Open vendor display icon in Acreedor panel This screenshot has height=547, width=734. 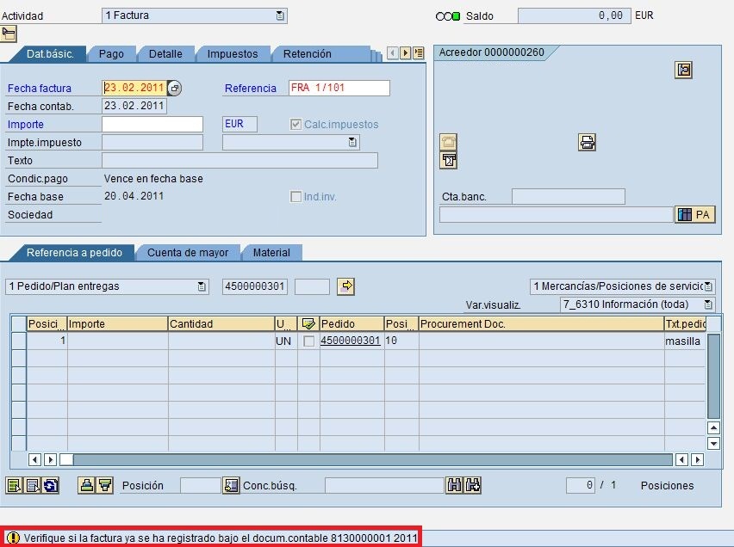683,71
